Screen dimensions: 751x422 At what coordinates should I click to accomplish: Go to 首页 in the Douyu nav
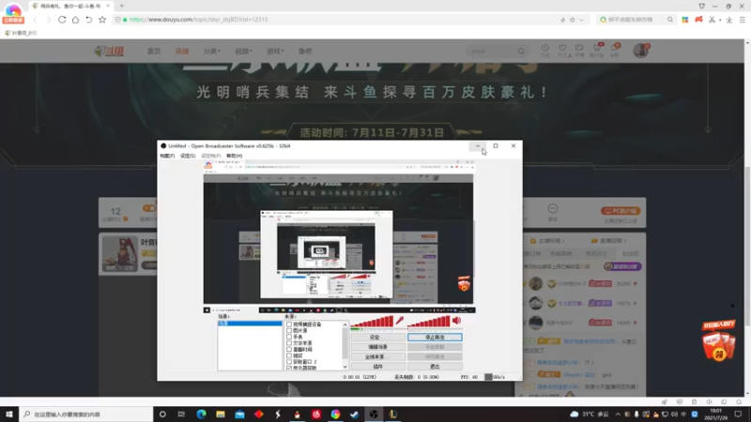pyautogui.click(x=154, y=52)
